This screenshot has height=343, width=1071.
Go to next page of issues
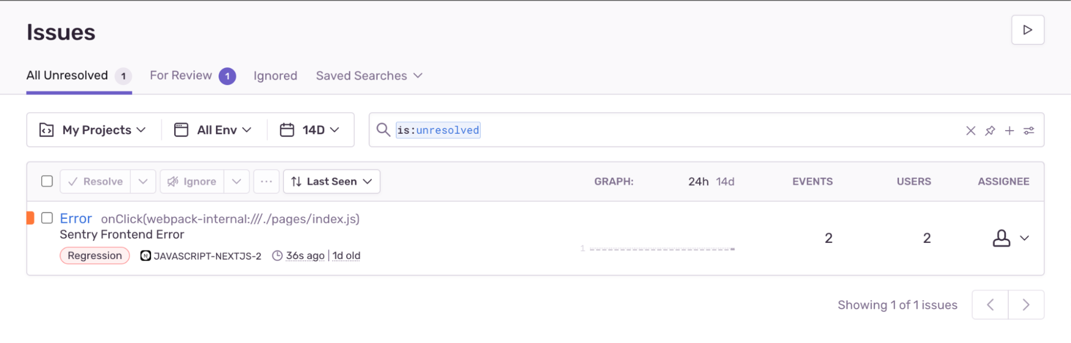(x=1026, y=305)
